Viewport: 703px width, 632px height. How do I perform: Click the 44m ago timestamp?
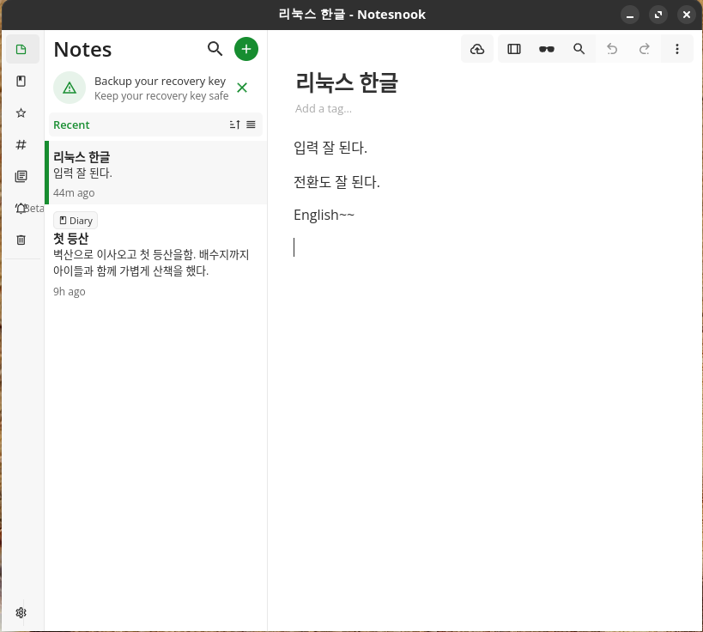pyautogui.click(x=74, y=193)
